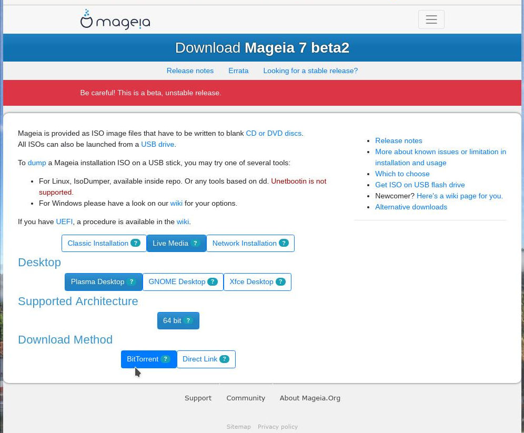The height and width of the screenshot is (433, 524).
Task: Open the Release notes link
Action: pos(190,71)
